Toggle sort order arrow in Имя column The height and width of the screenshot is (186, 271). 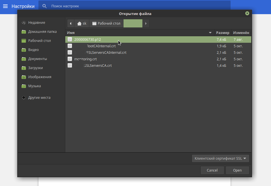pos(210,33)
